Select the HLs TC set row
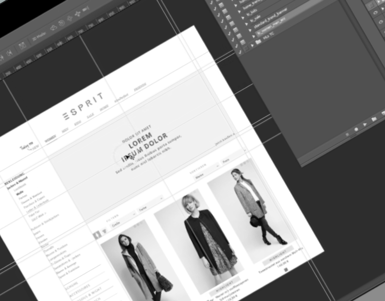This screenshot has width=385, height=301. pyautogui.click(x=268, y=37)
